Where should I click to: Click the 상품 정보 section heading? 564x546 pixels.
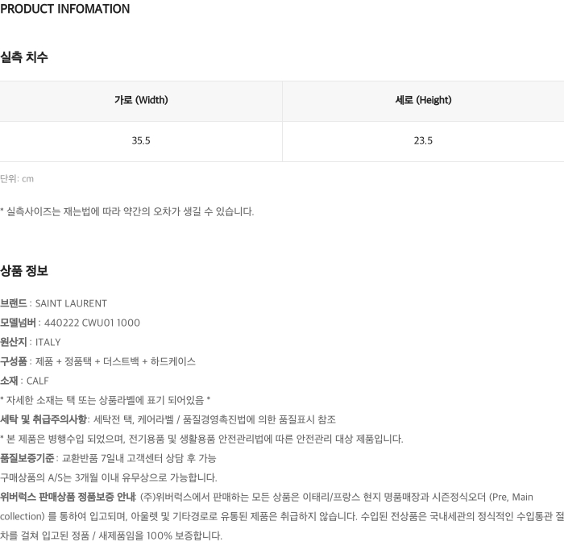coord(24,271)
